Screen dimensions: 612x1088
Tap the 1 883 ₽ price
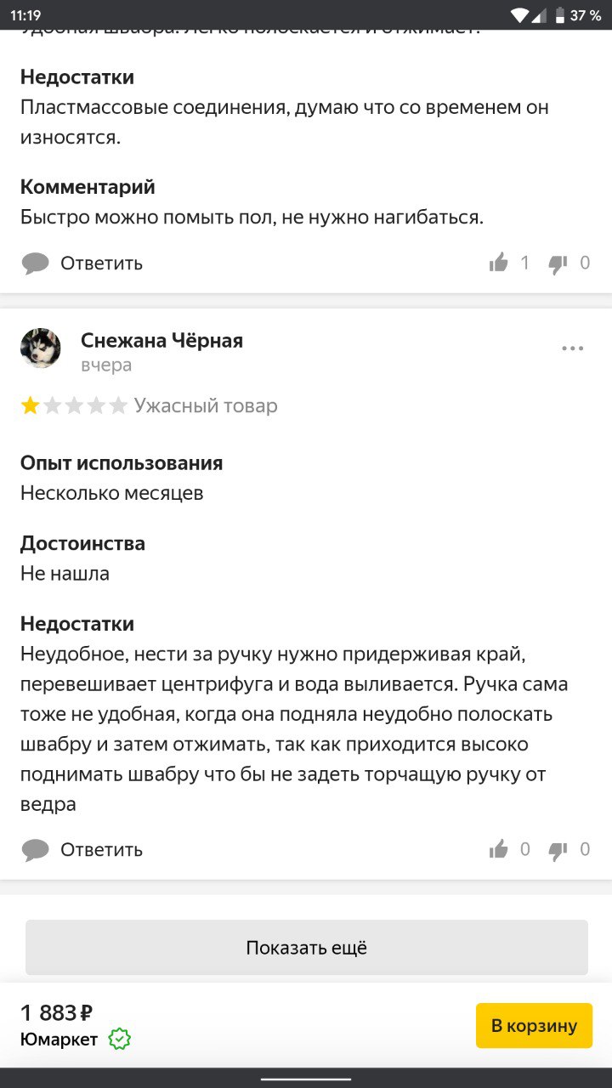56,1012
